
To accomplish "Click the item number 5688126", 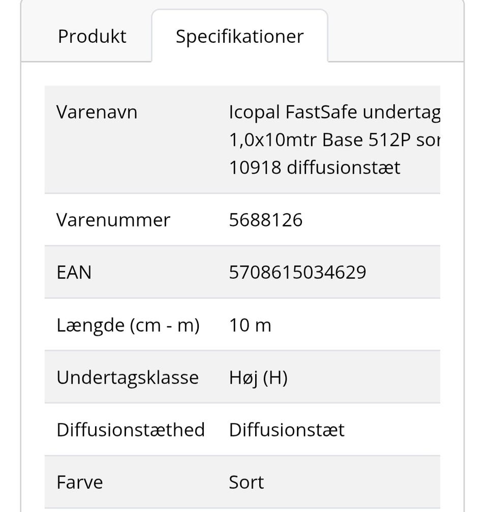I will click(266, 220).
